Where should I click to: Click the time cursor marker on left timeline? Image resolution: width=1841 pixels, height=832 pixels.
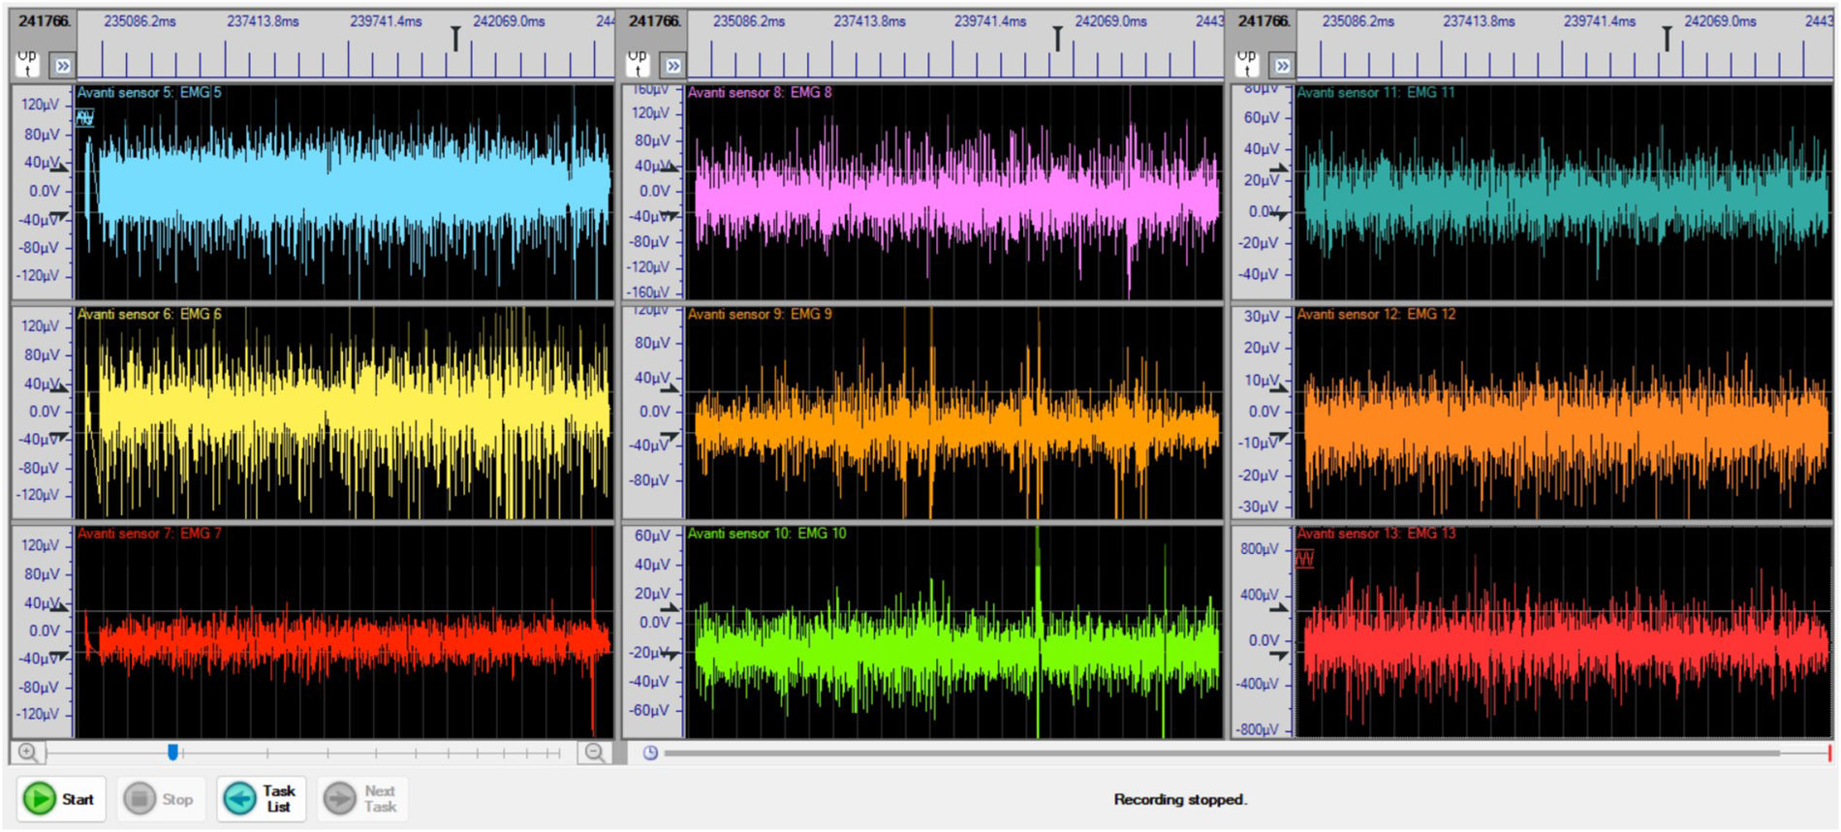tap(455, 38)
